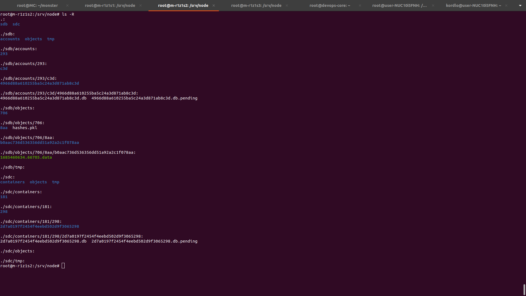Click the terminal prompt cursor
The image size is (526, 296).
pyautogui.click(x=63, y=266)
